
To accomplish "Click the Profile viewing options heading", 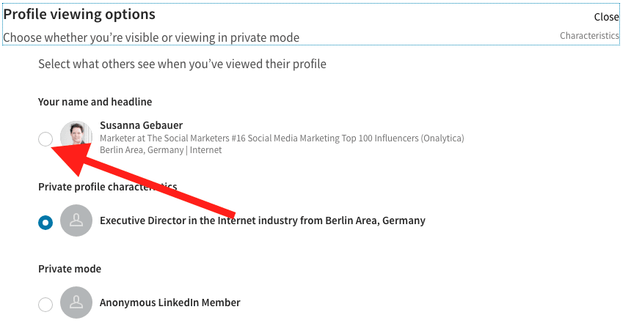I will 79,15.
